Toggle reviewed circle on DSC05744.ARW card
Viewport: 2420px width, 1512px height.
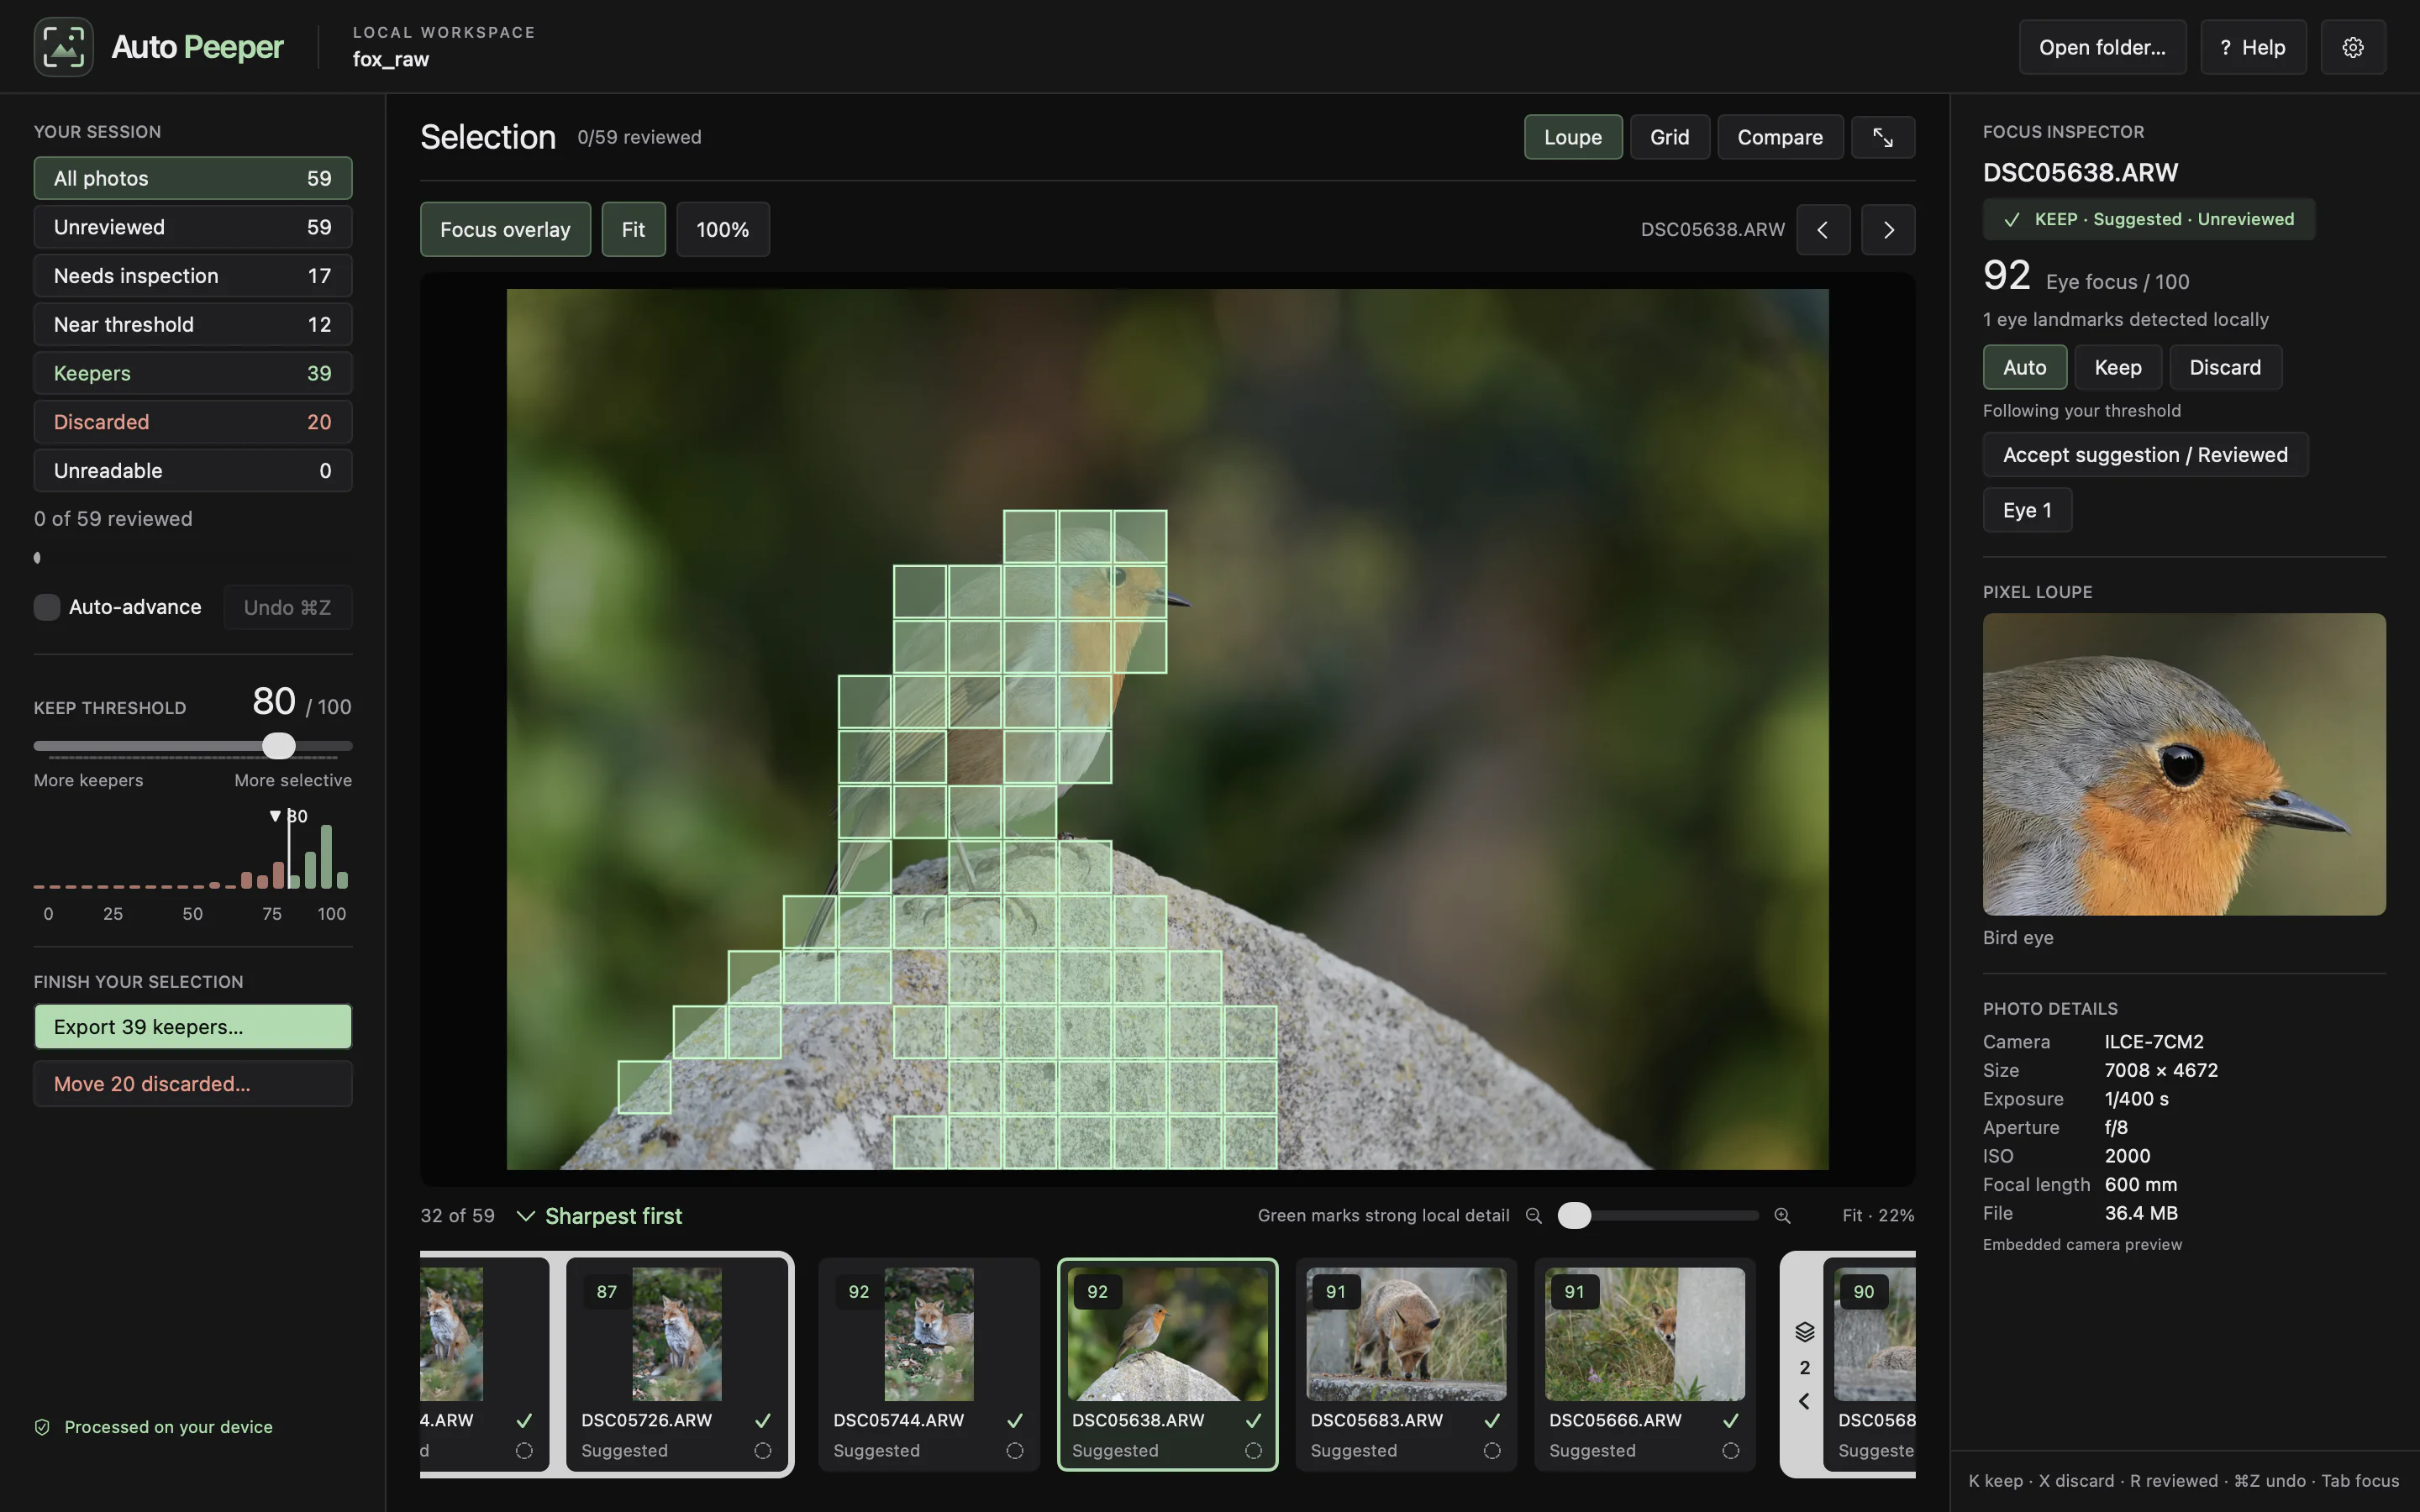(x=1014, y=1450)
